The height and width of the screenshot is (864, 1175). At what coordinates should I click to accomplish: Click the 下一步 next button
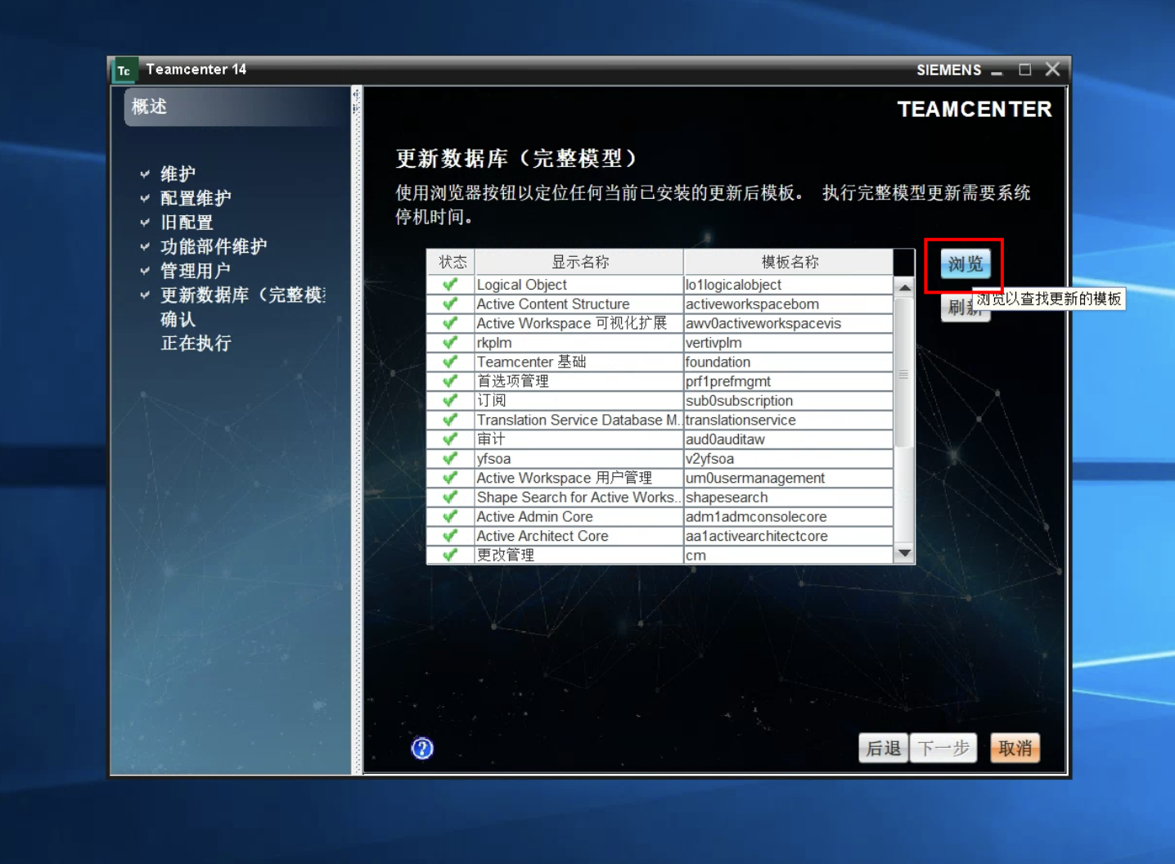(x=943, y=748)
